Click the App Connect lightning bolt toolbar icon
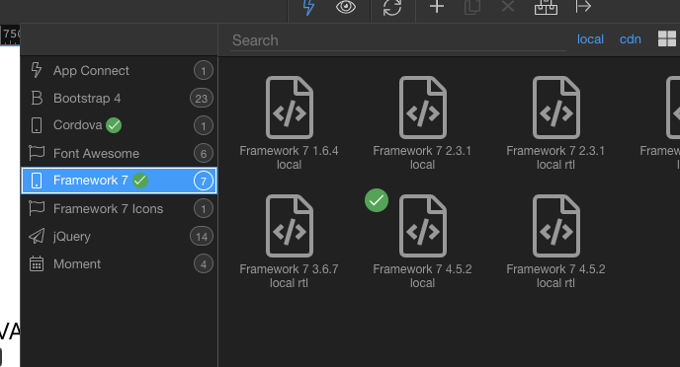 (x=308, y=7)
